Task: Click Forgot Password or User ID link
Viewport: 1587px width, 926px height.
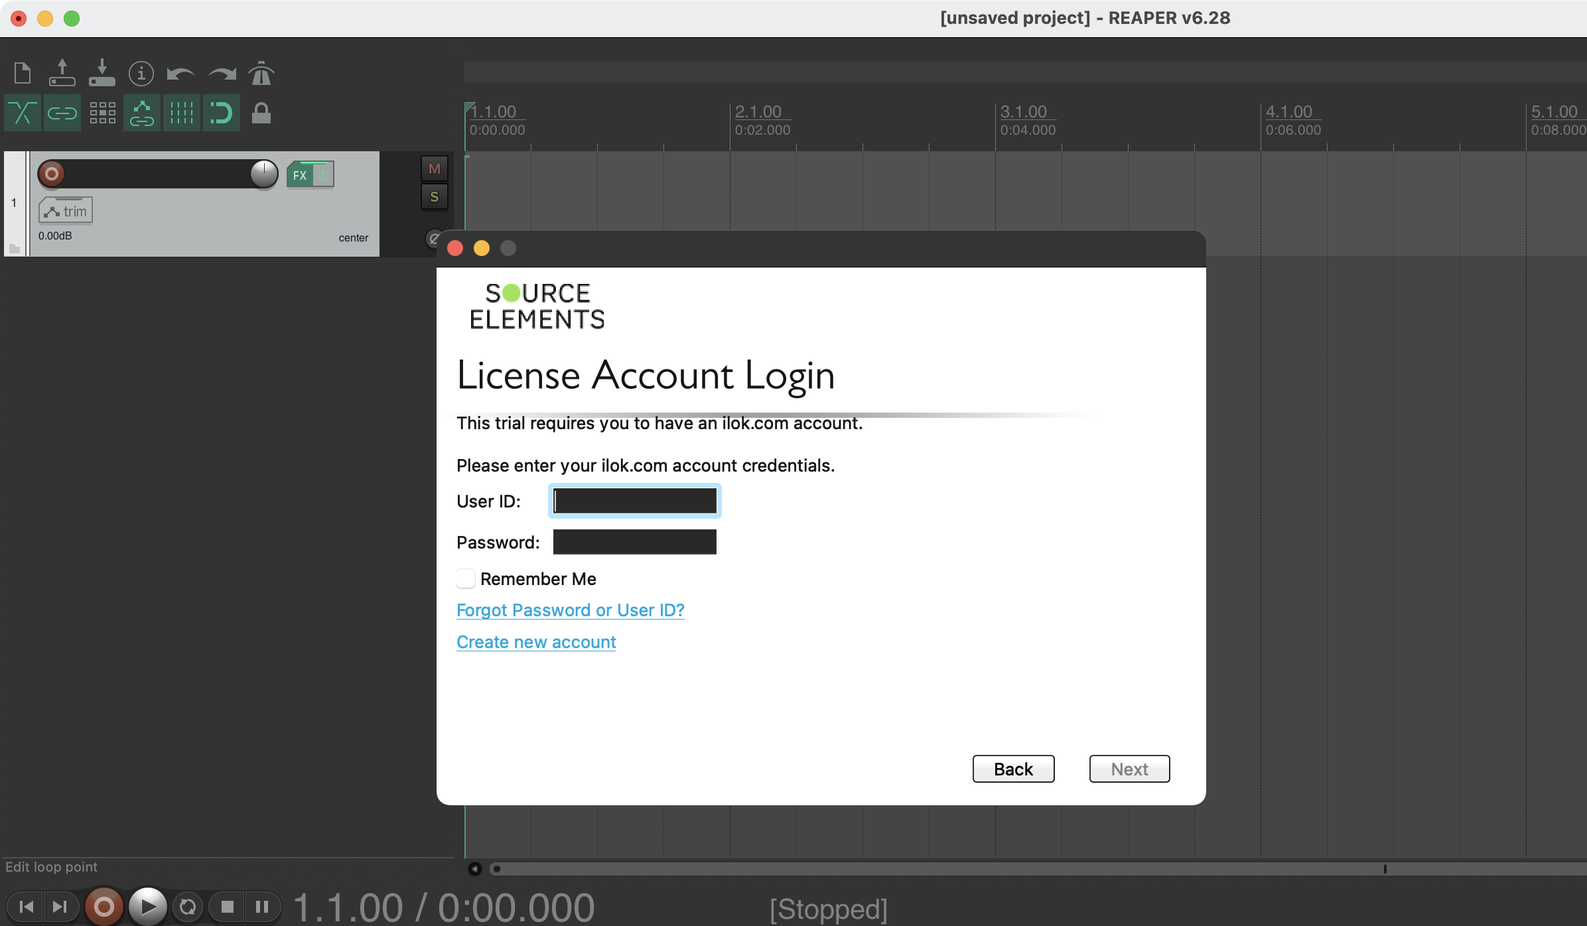Action: coord(570,610)
